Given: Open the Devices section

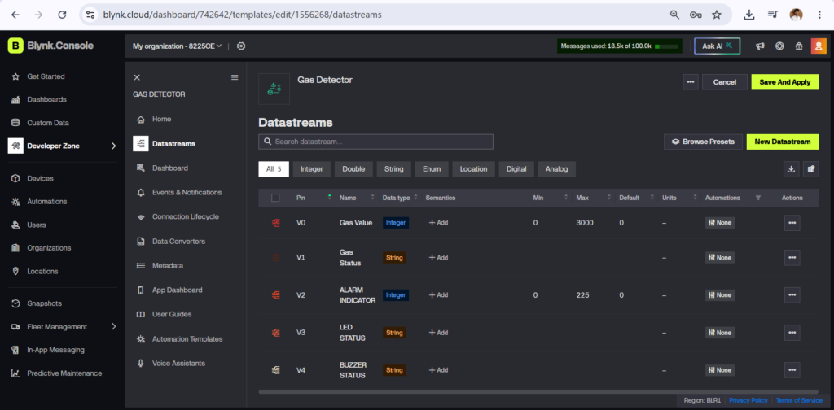Looking at the screenshot, I should (33, 178).
